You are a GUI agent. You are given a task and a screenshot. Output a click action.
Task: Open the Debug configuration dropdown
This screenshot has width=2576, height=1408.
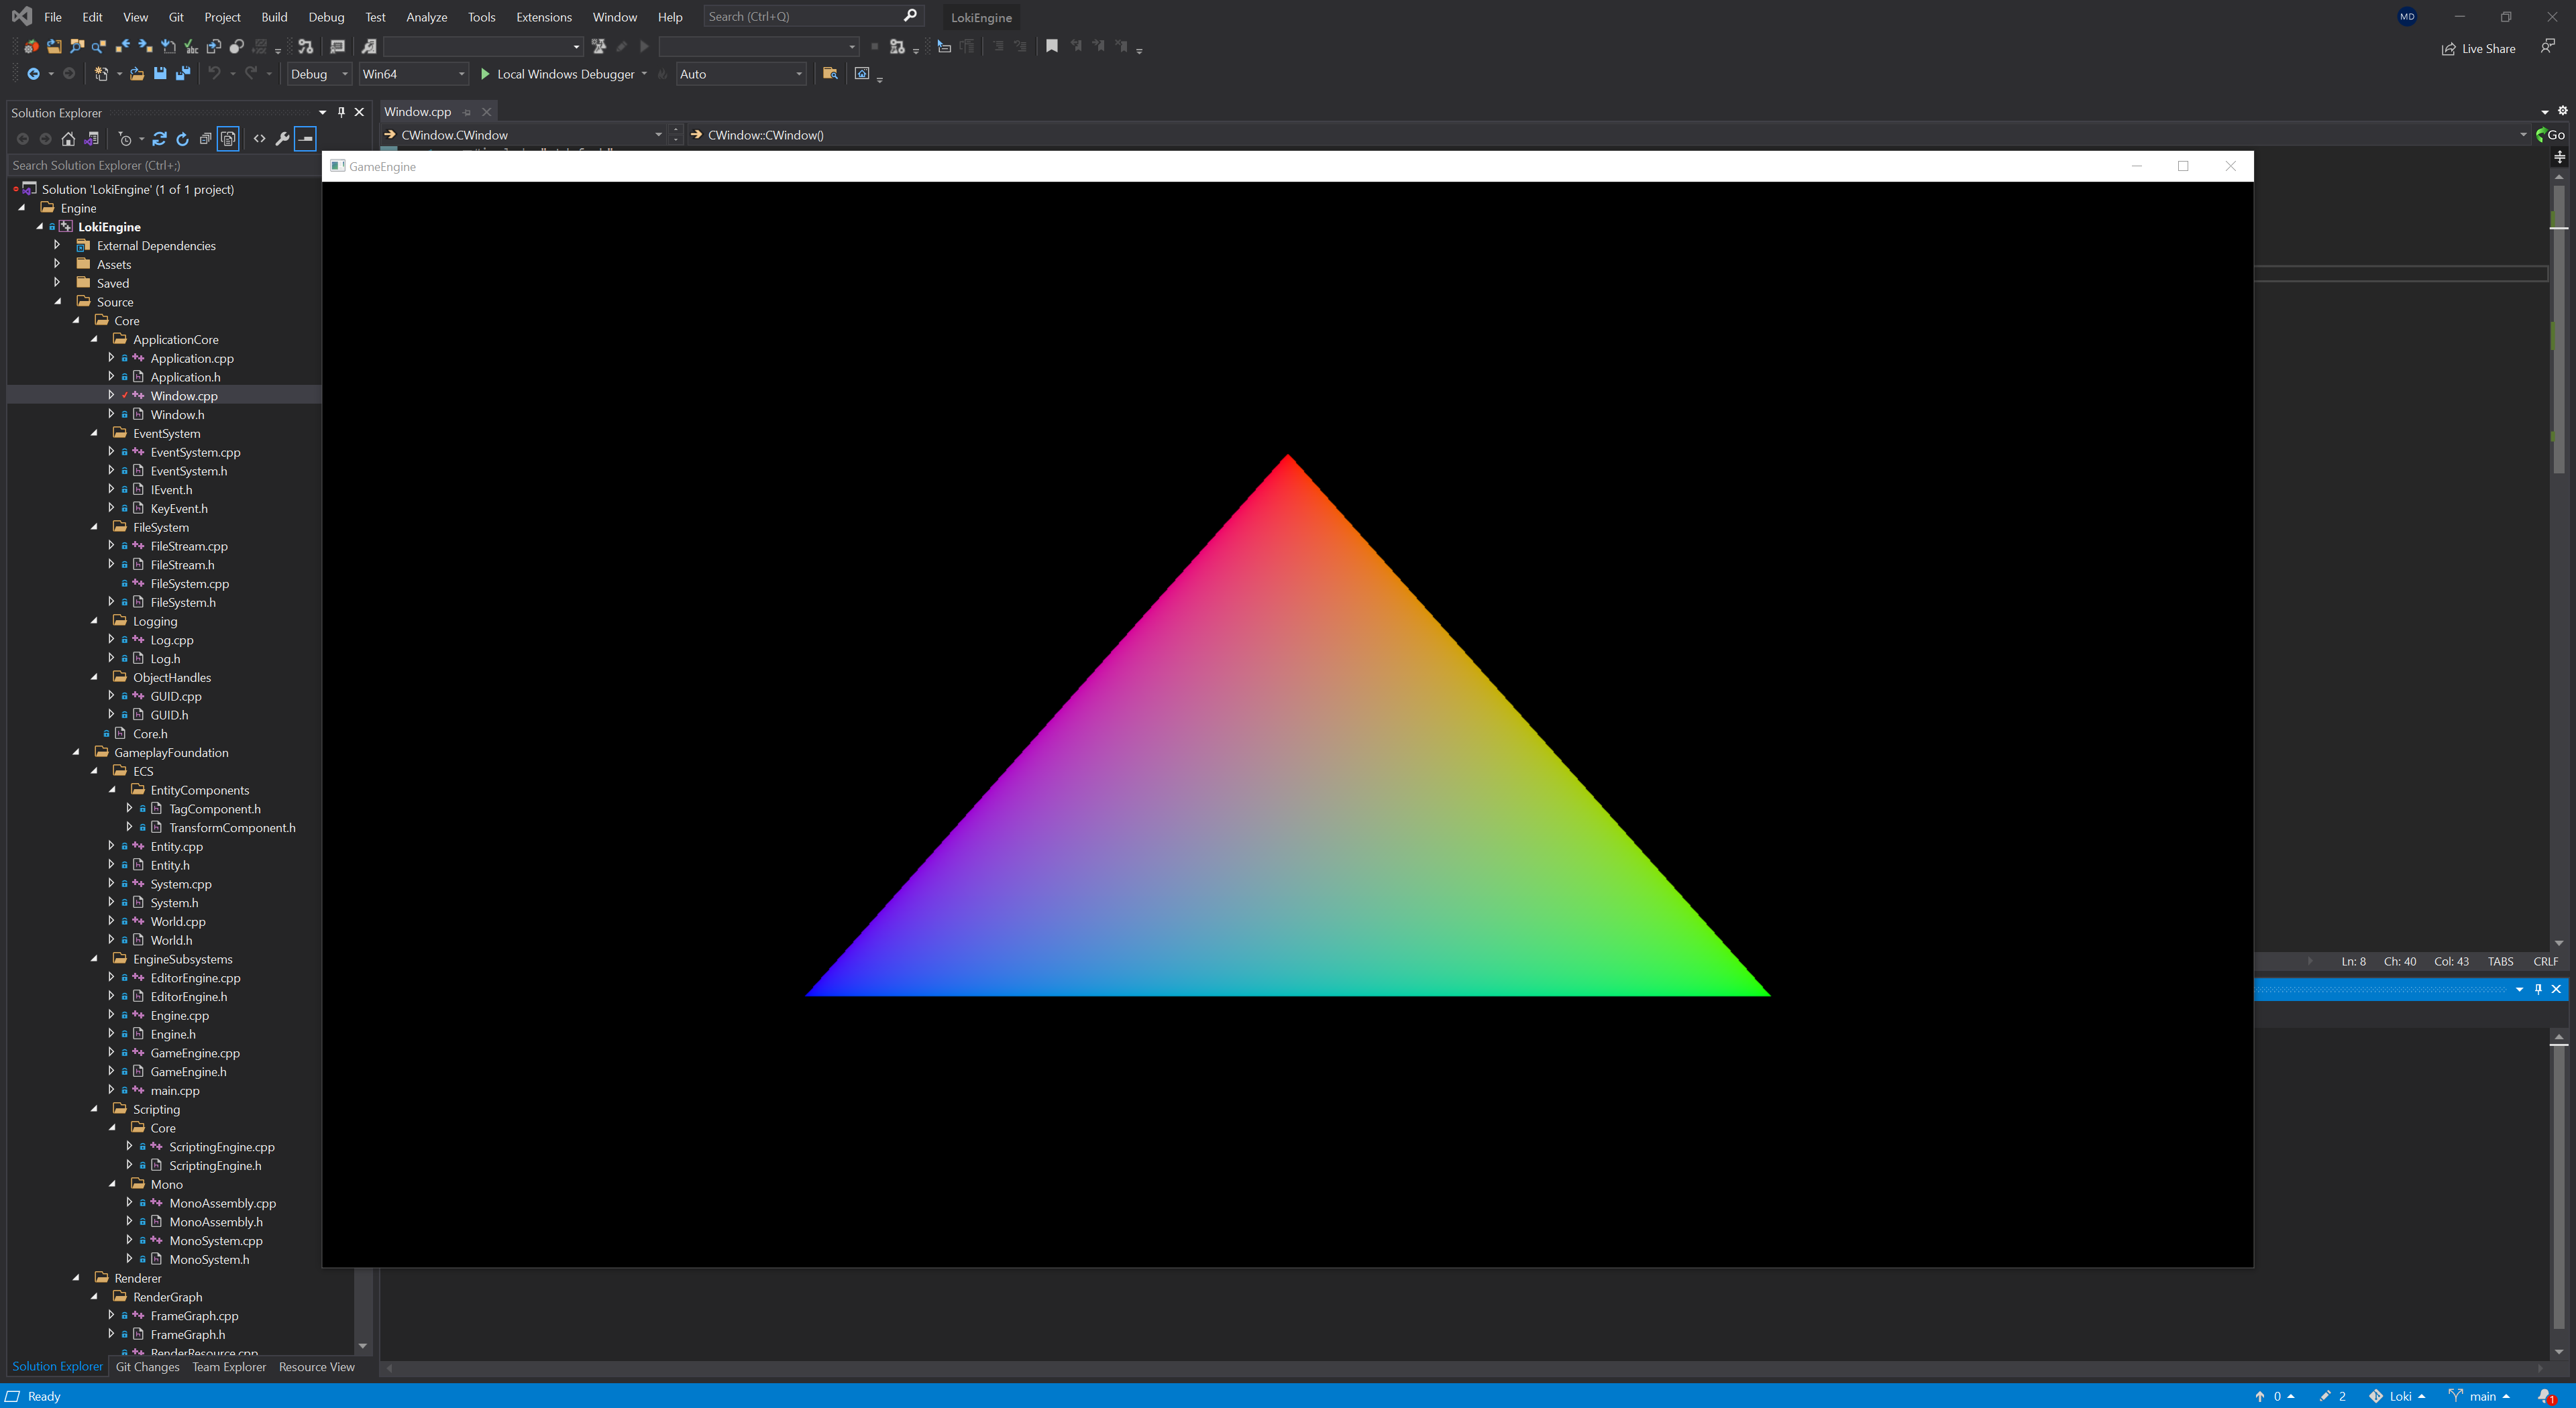[319, 74]
